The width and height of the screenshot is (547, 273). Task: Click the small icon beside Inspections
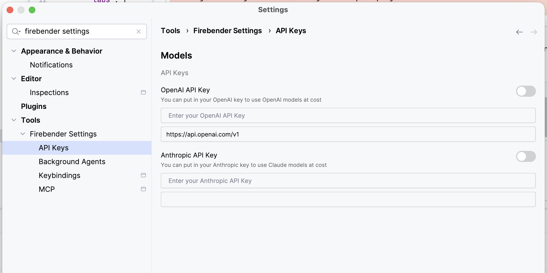coord(143,92)
